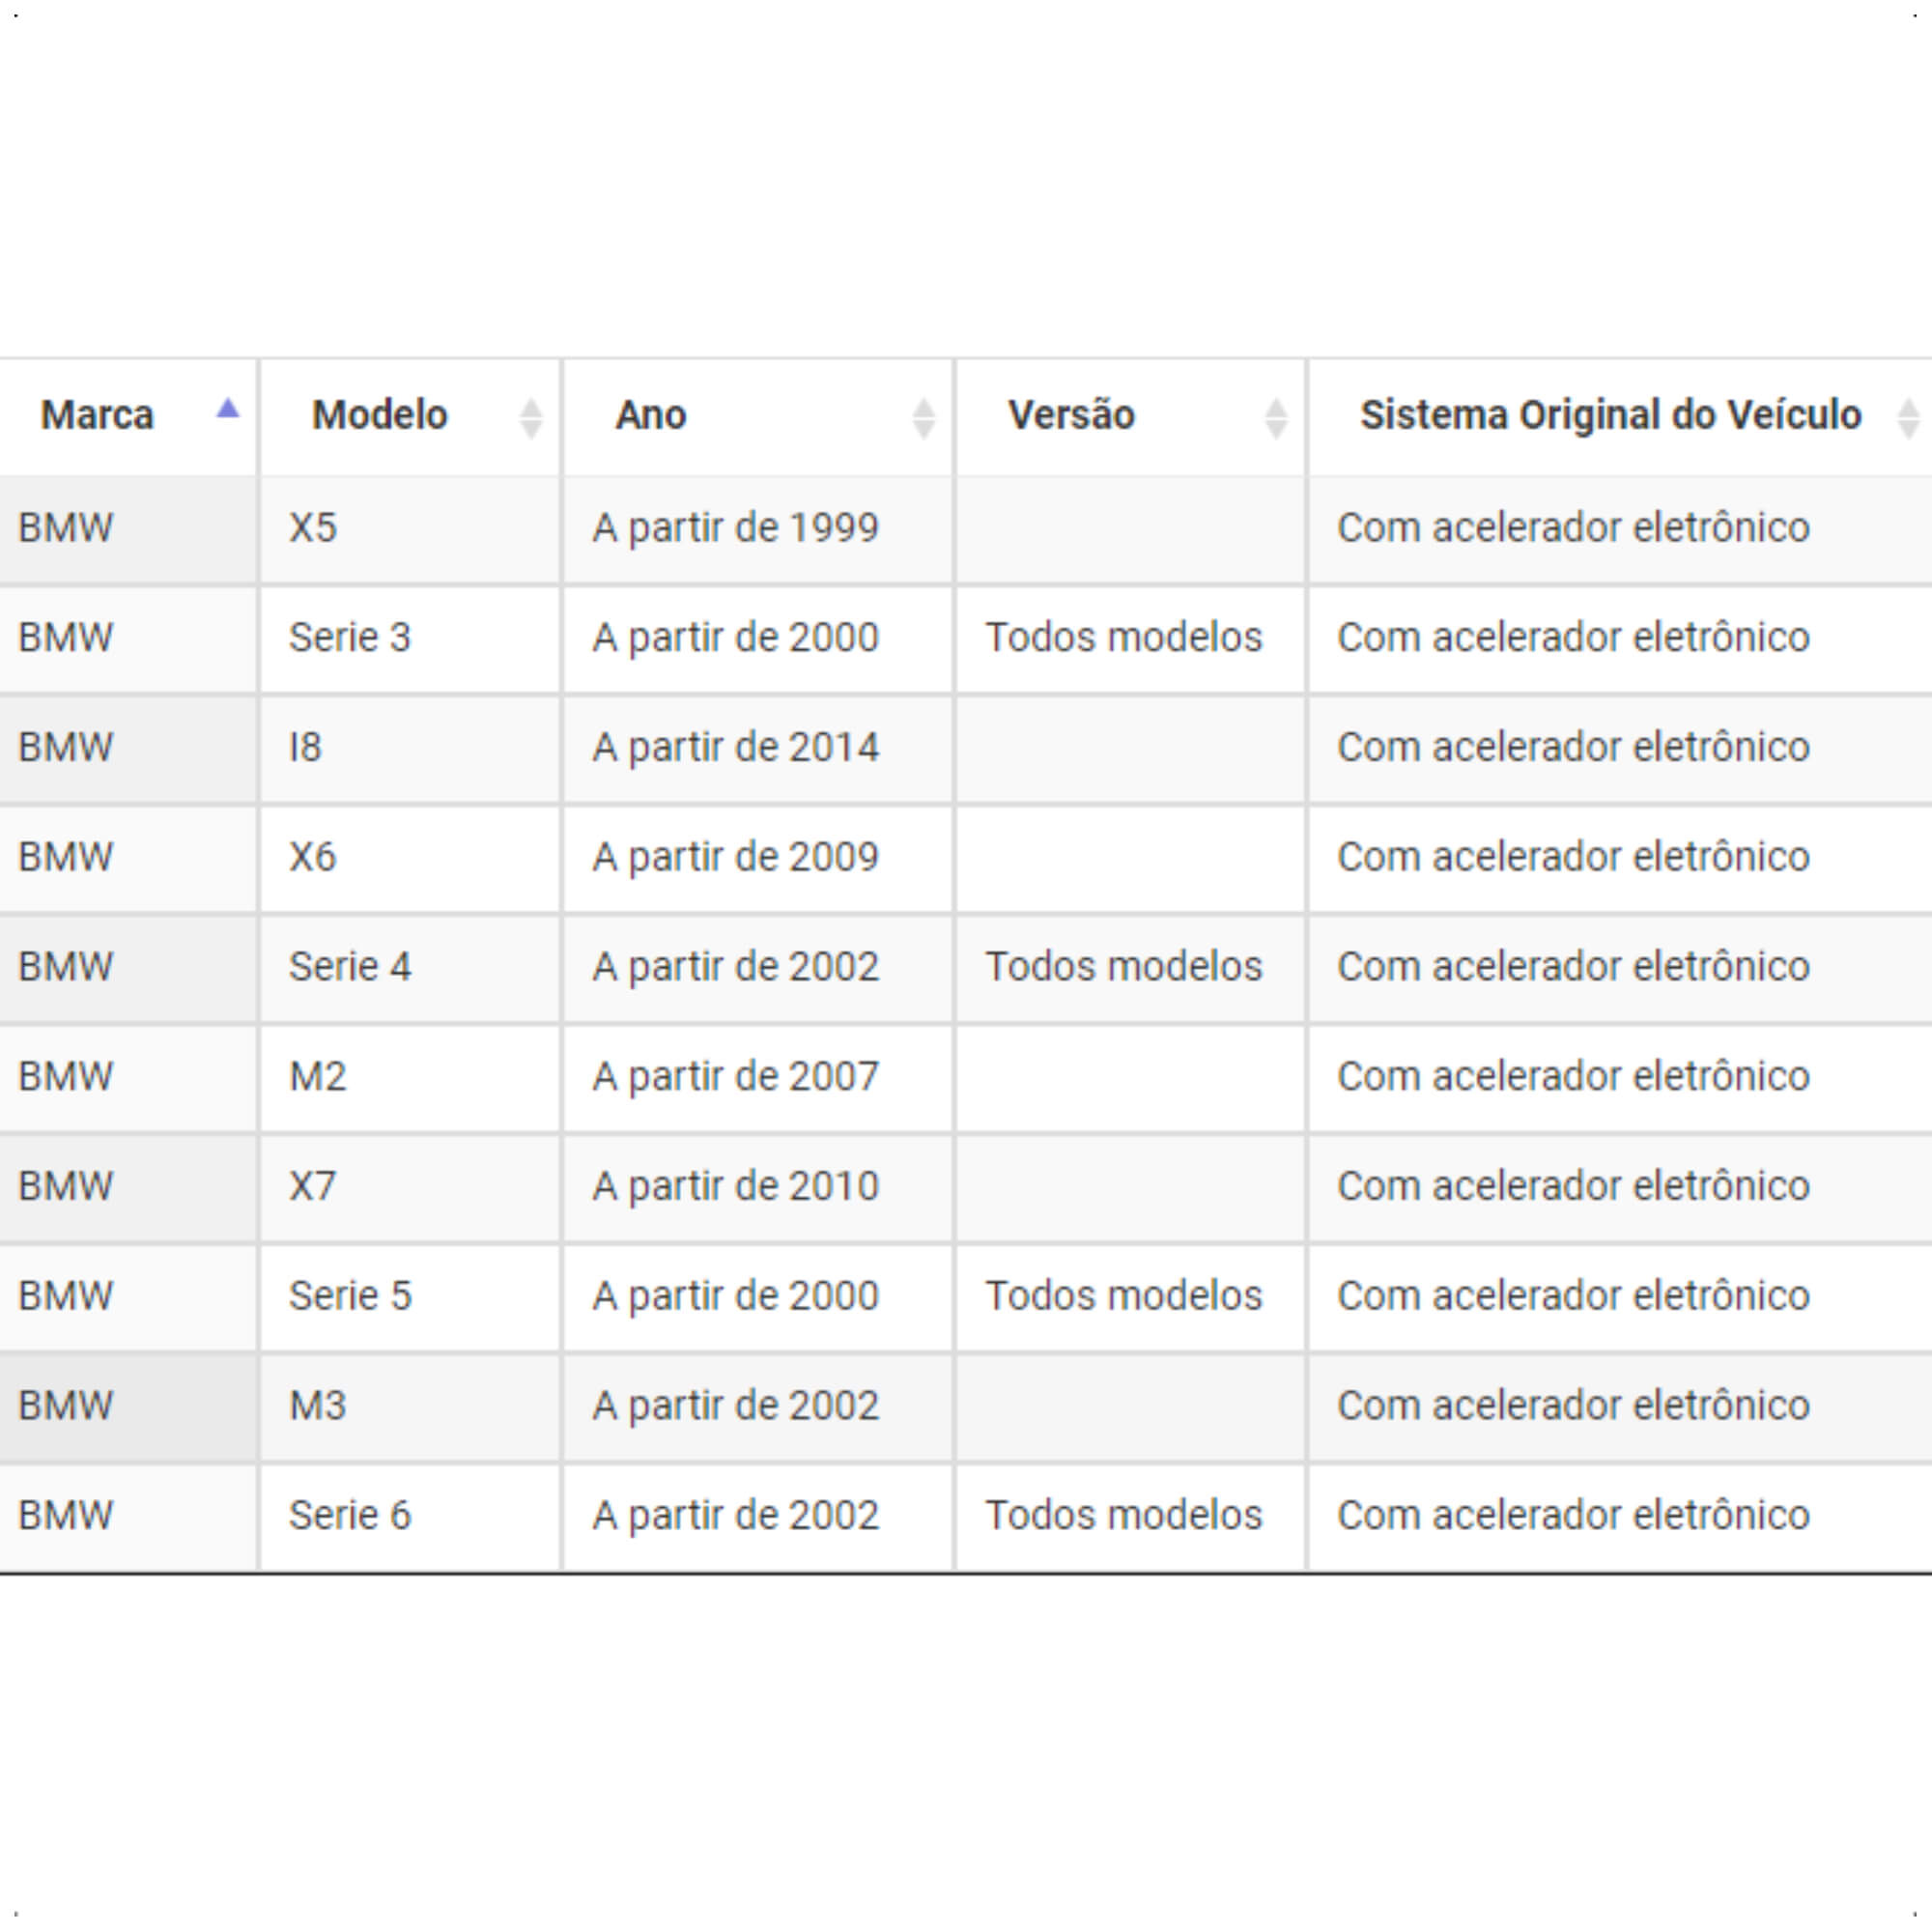Viewport: 1932px width, 1932px height.
Task: Click the M3 model cell
Action: 410,1407
